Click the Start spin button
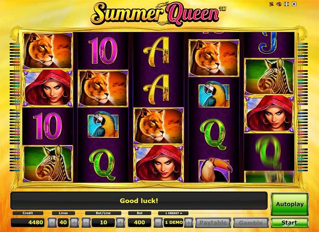Screen dimensions: 319x232 pos(289,223)
